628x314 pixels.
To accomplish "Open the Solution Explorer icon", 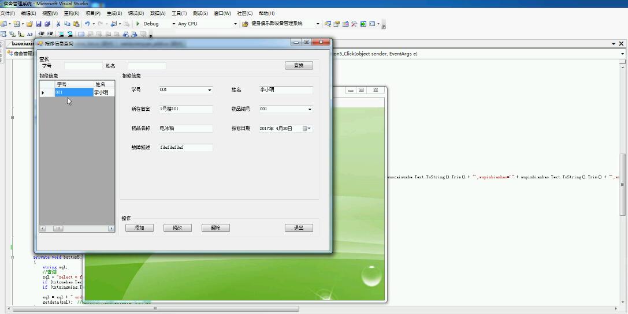I will click(x=328, y=24).
